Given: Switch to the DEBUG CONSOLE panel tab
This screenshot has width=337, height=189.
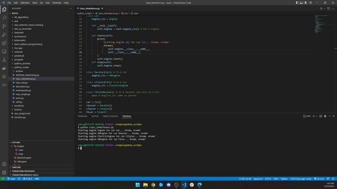Looking at the screenshot, I should click(110, 116).
